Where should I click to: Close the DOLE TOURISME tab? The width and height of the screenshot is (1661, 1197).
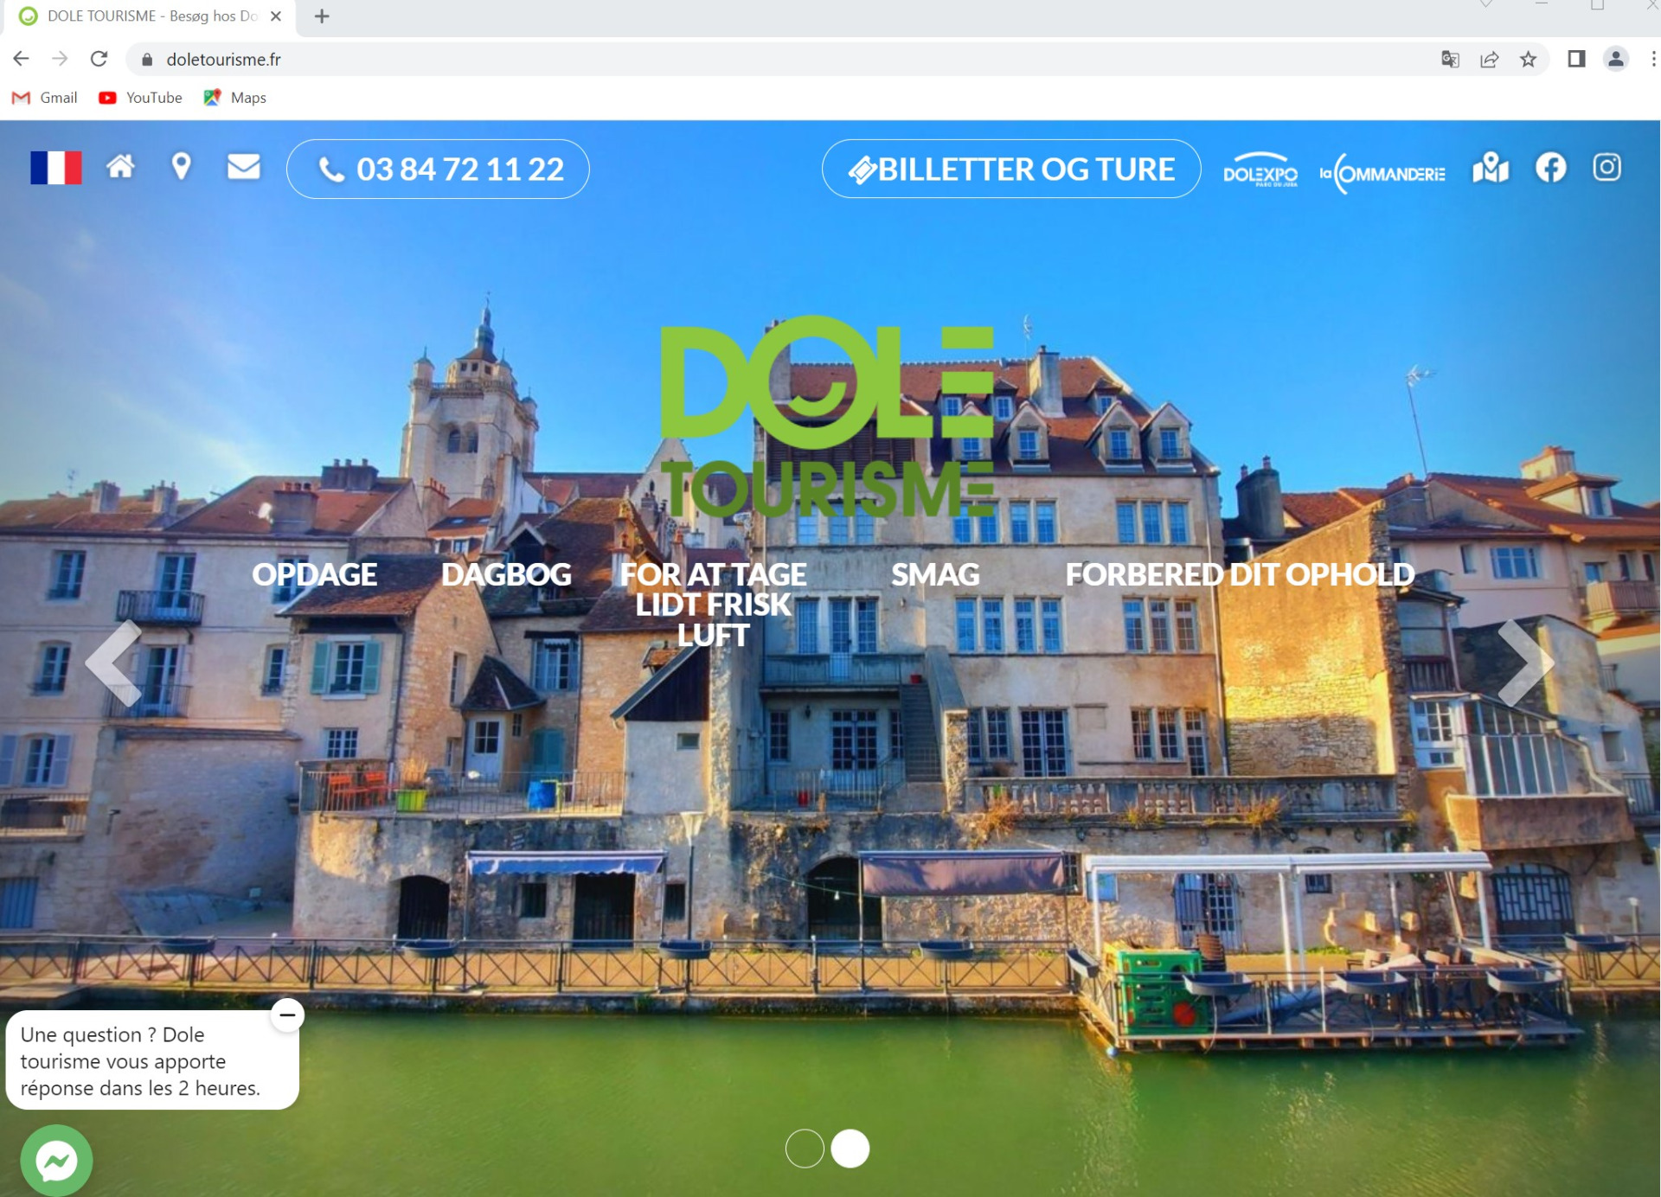point(276,16)
